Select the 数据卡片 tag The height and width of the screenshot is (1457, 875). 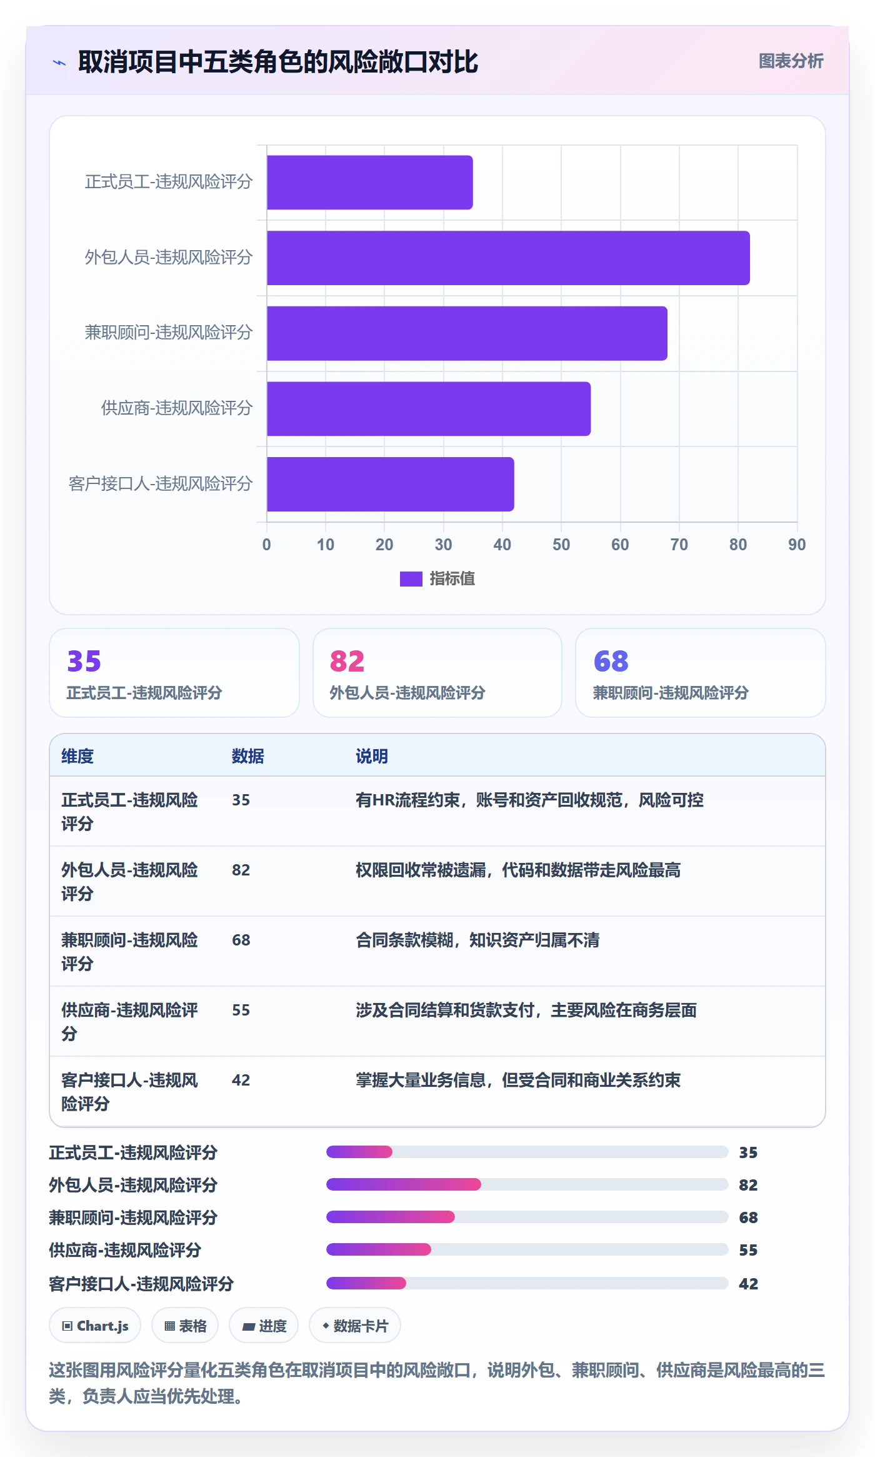tap(355, 1326)
